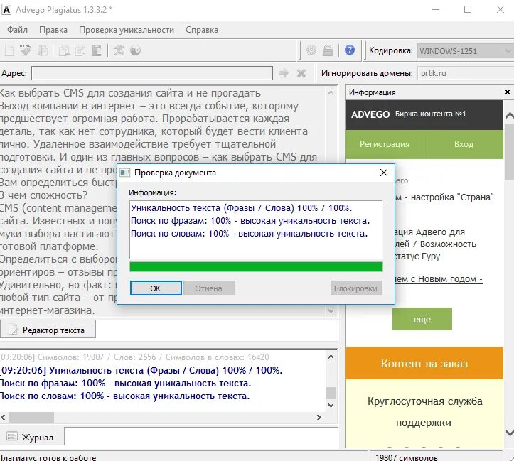Click the Блокировки button

355,288
